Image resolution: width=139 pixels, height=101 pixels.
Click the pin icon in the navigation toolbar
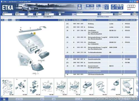click(113, 6)
